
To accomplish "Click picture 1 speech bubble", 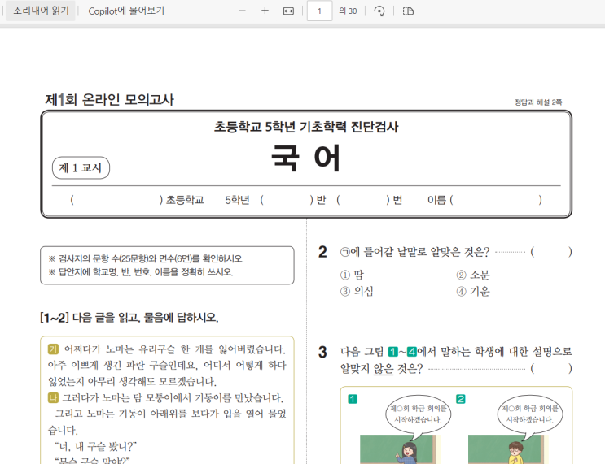I will coord(419,415).
